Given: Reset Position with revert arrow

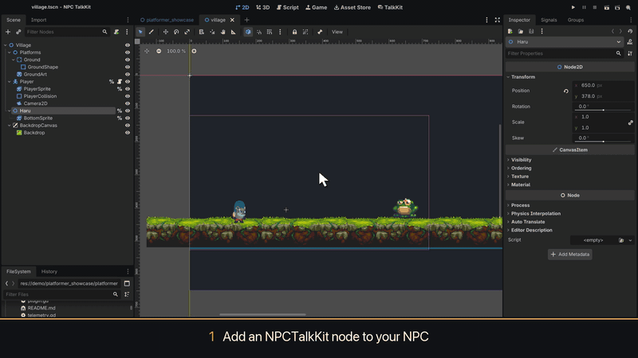Looking at the screenshot, I should point(566,91).
